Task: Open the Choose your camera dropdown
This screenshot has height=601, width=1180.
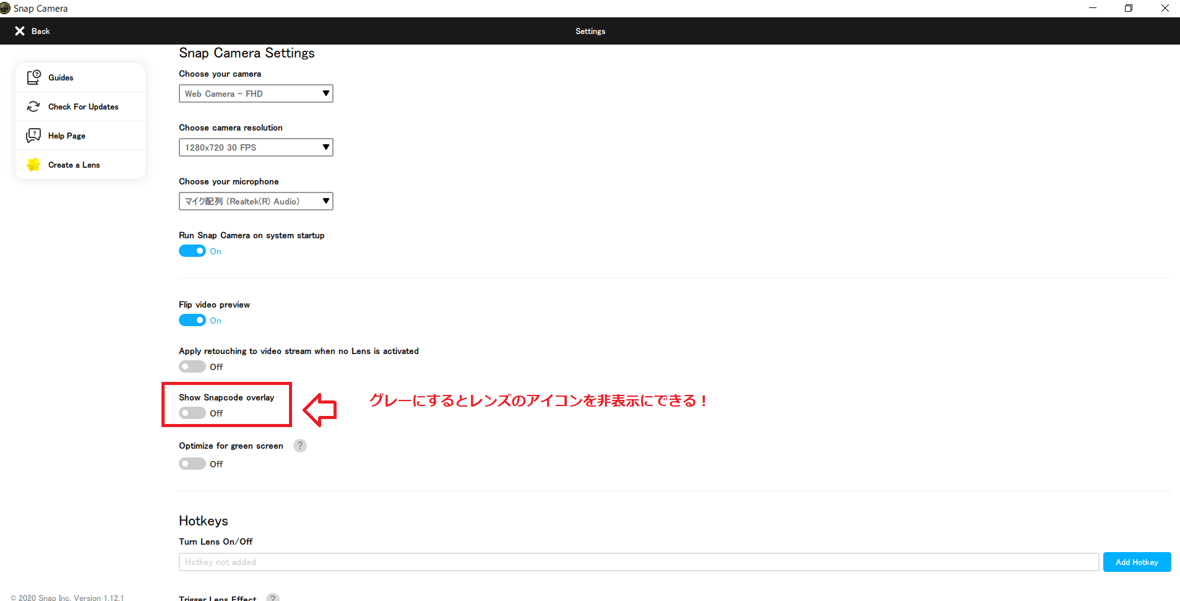Action: pyautogui.click(x=256, y=93)
